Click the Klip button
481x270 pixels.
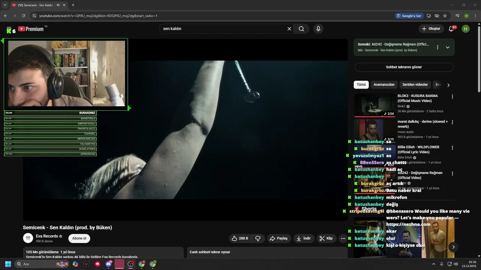pos(326,238)
